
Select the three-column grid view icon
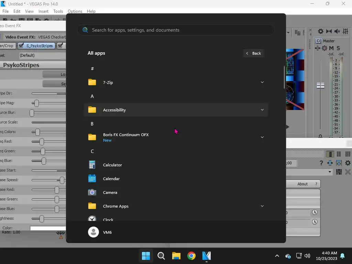[x=348, y=154]
